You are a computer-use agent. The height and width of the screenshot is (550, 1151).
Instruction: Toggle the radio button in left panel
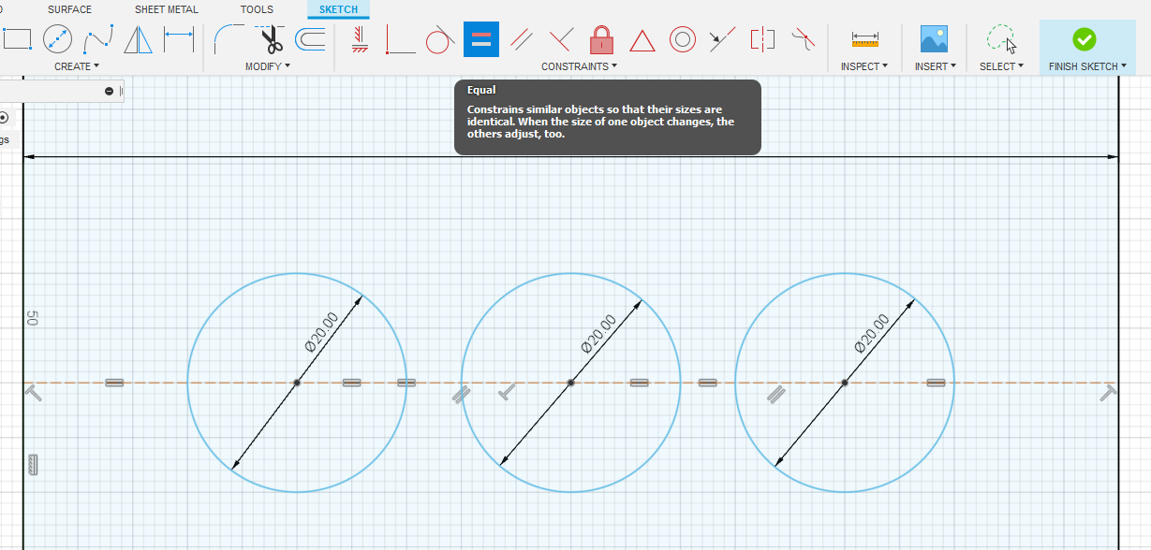[4, 117]
